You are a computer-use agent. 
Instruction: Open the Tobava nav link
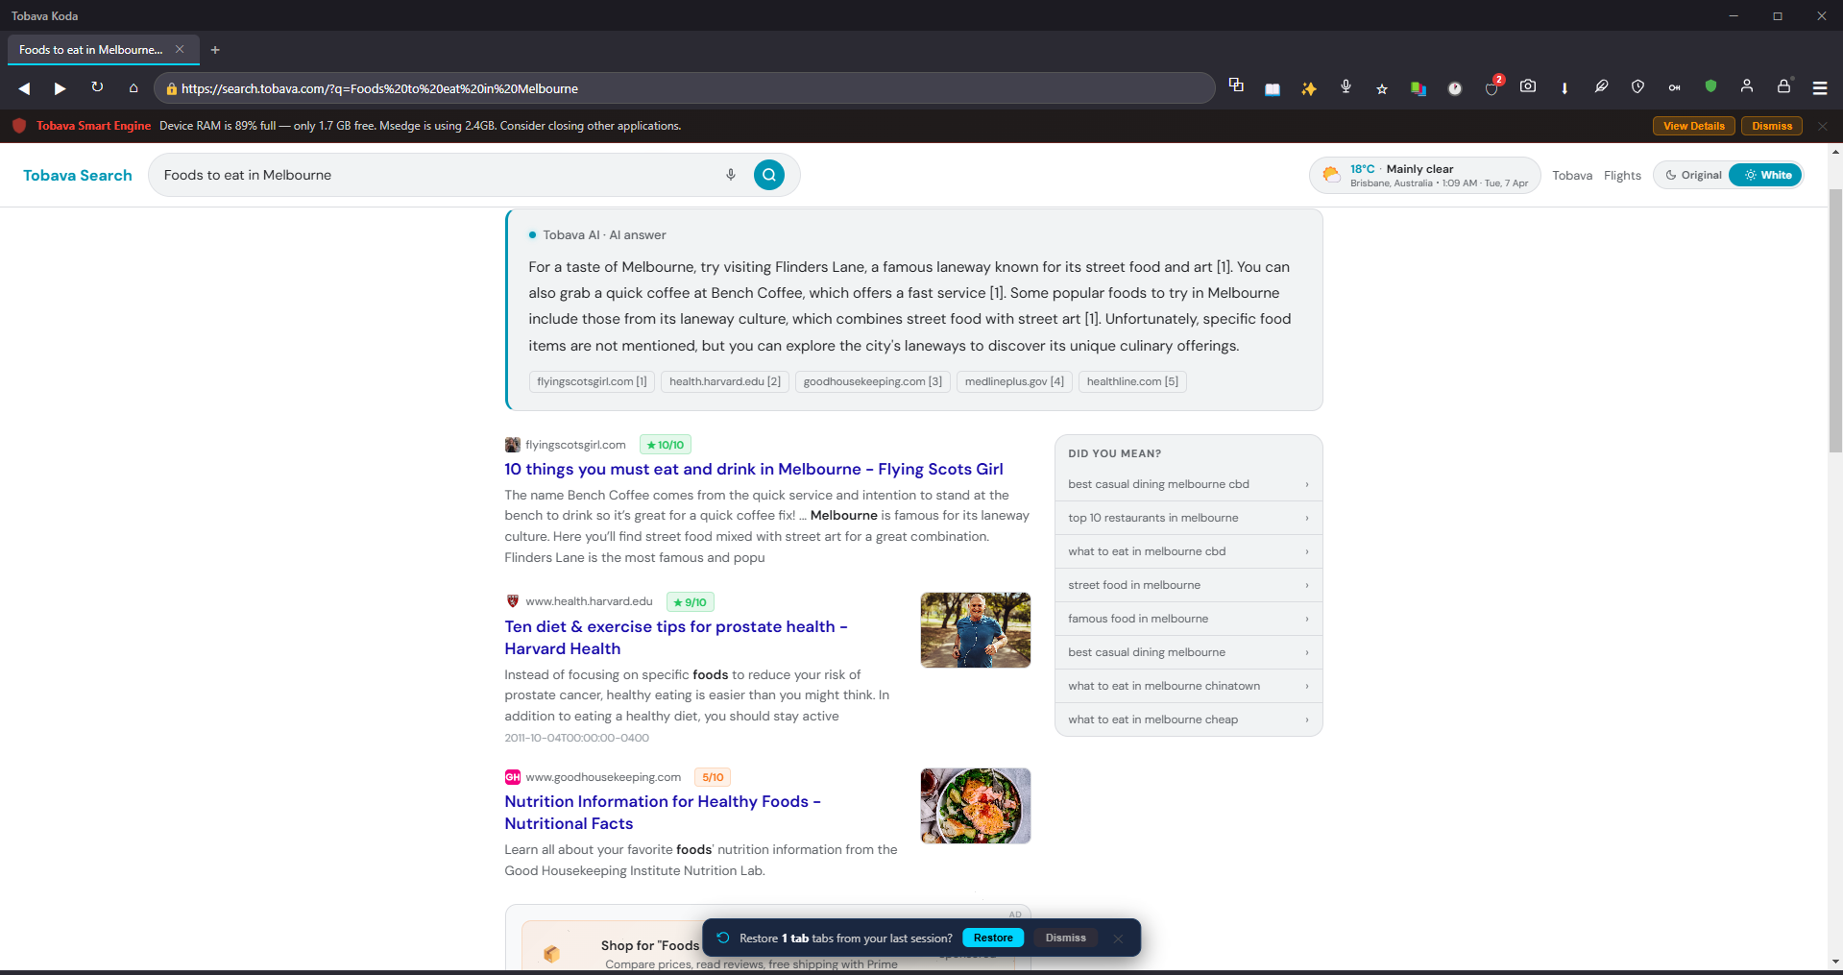pos(1572,175)
